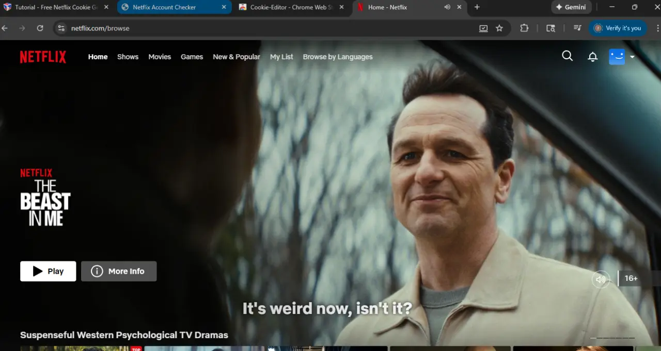Image resolution: width=661 pixels, height=351 pixels.
Task: Open the Movies section
Action: pyautogui.click(x=160, y=57)
